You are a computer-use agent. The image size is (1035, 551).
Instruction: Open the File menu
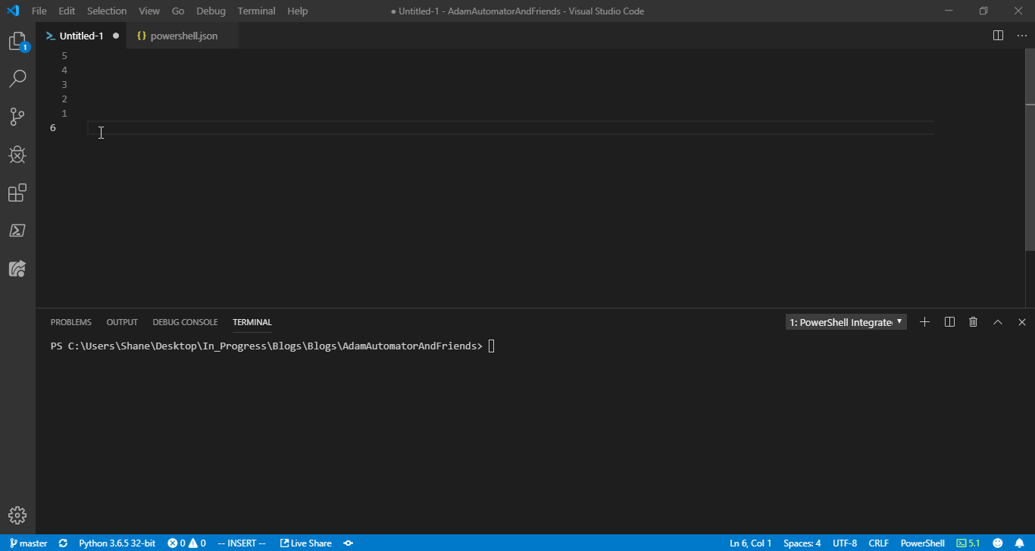39,11
